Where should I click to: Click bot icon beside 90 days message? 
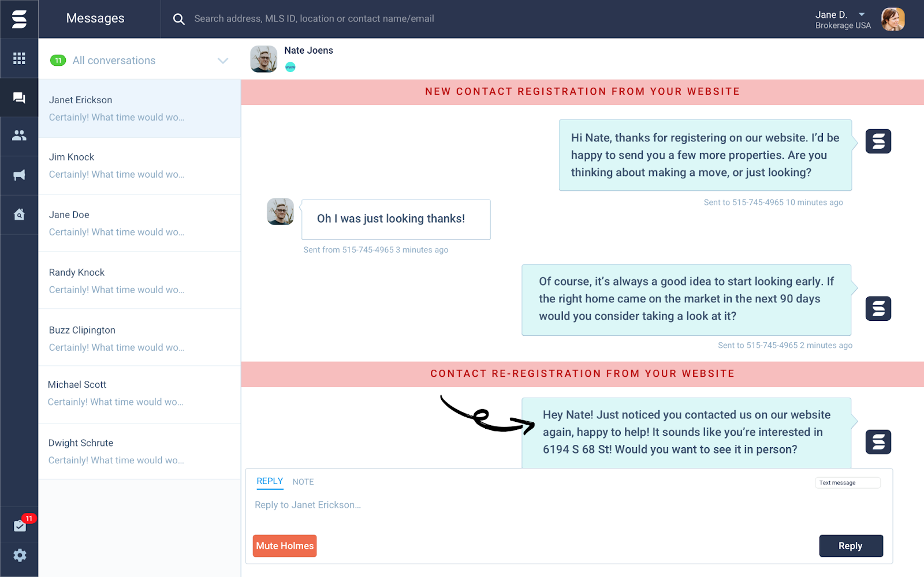[x=878, y=309]
